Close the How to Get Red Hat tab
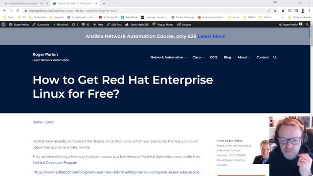This screenshot has width=313, height=176. [96, 3]
